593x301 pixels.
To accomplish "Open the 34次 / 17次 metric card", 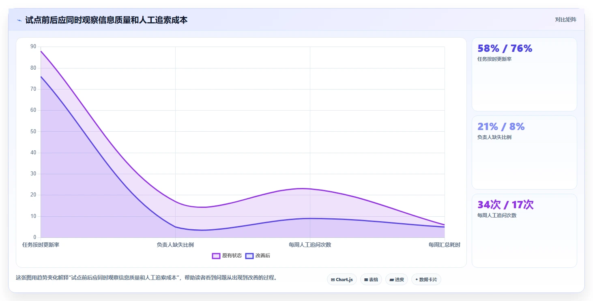I will click(x=524, y=231).
